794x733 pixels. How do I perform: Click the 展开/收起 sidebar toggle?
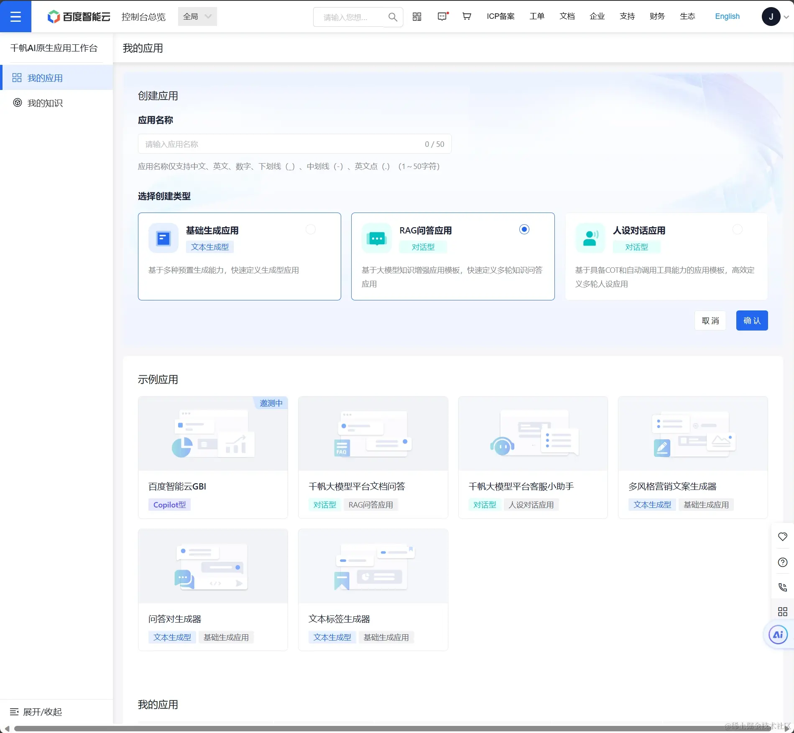coord(36,712)
